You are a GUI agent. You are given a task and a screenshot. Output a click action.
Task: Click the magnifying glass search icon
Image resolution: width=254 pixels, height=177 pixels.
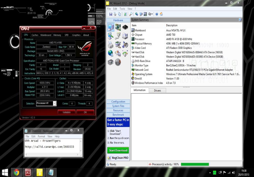point(131,14)
